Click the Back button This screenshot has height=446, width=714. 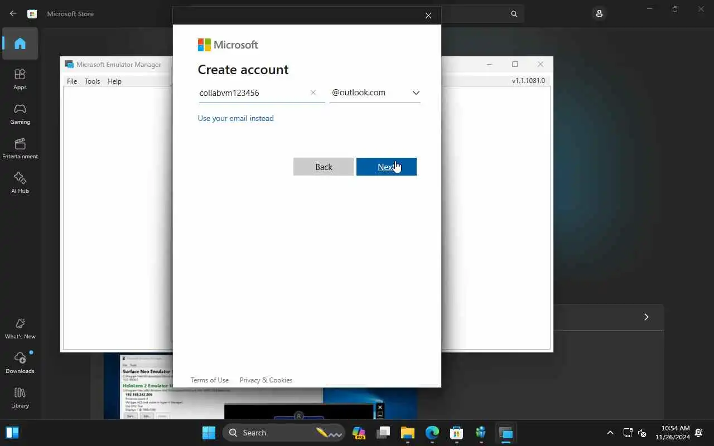coord(324,167)
